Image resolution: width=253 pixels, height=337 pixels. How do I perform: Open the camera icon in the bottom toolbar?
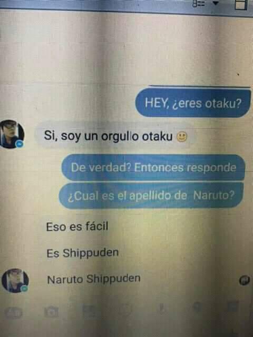51,312
